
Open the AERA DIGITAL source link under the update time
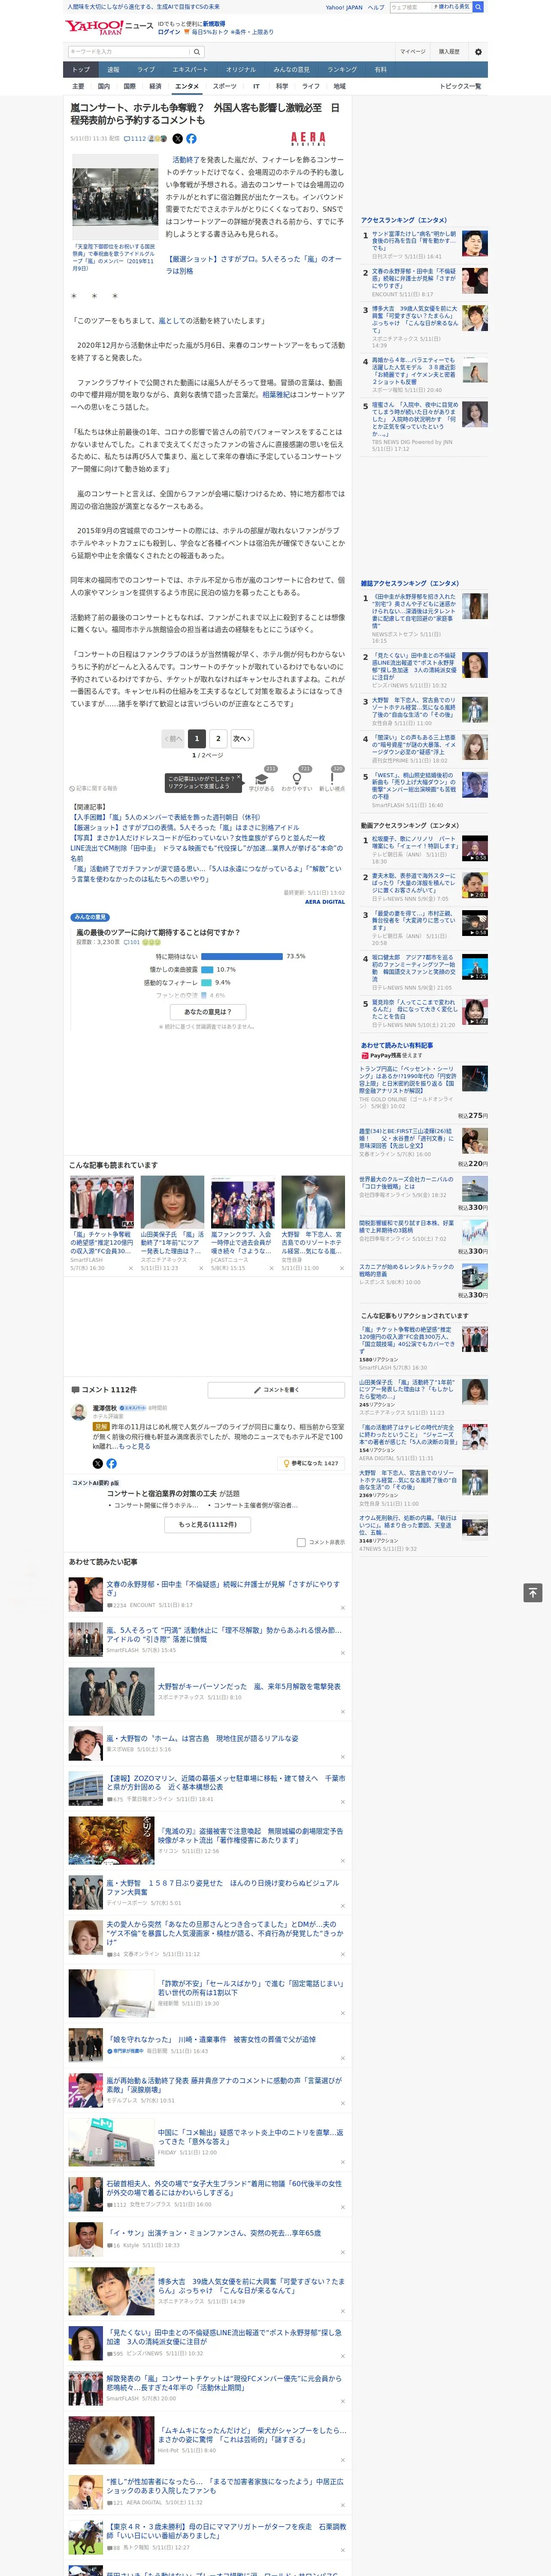coord(325,902)
